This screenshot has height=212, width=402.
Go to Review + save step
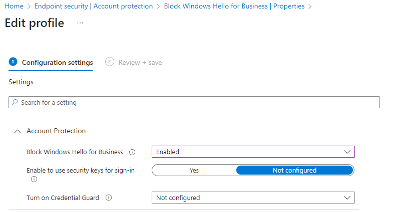[140, 63]
